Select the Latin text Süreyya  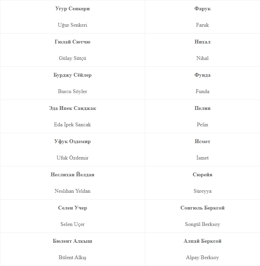202,191
